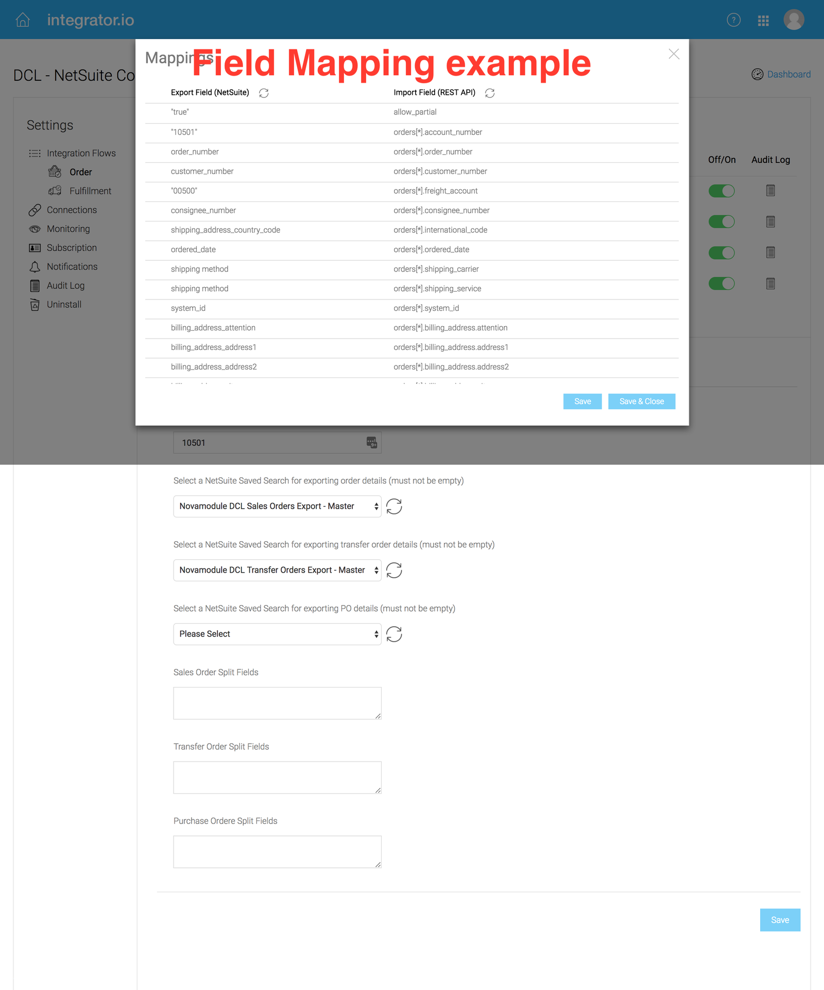Refresh the sales order saved searches
The width and height of the screenshot is (824, 990).
394,506
